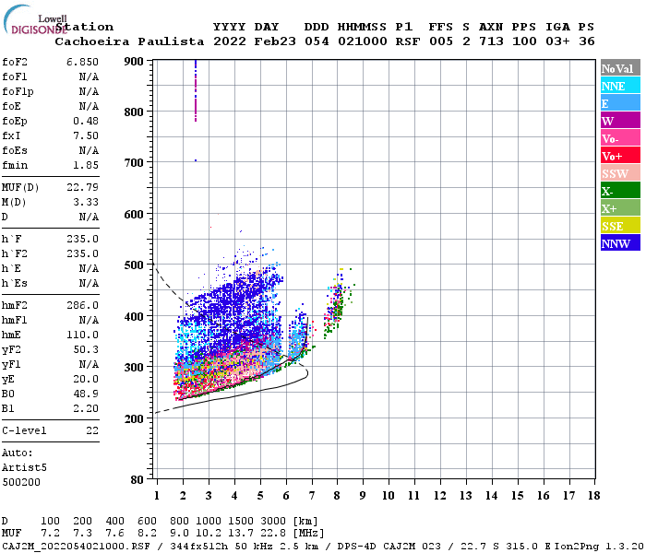Click the dense blue NNW spread echo region
This screenshot has width=646, height=553.
(233, 304)
